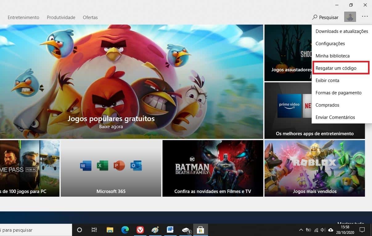
Task: Select Comprados from the menu
Action: point(342,105)
